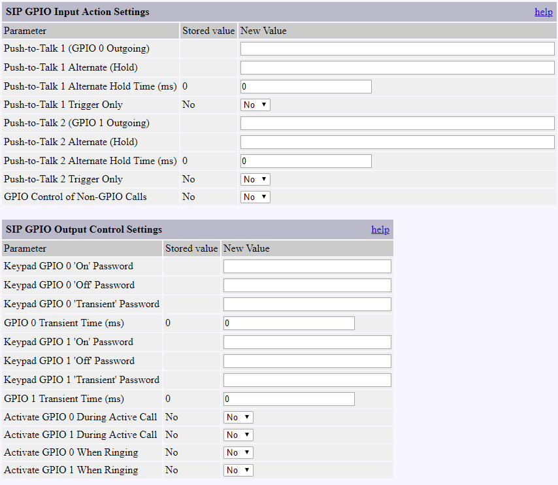Image resolution: width=558 pixels, height=485 pixels.
Task: Click Keypad GPIO 1 'Transient' Password field
Action: (307, 380)
